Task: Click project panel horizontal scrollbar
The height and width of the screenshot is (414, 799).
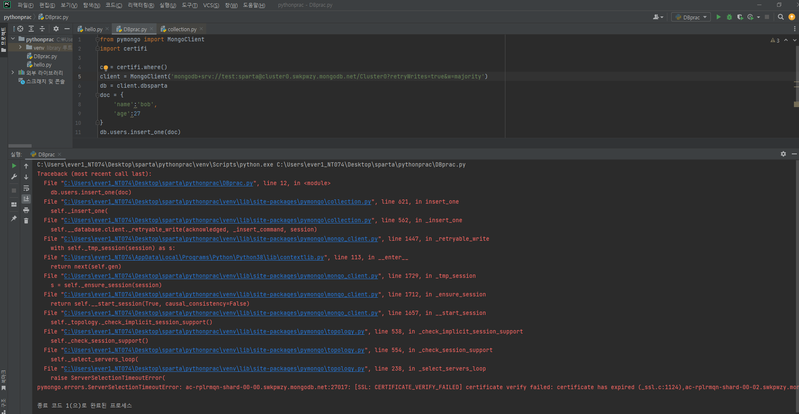Action: (20, 146)
